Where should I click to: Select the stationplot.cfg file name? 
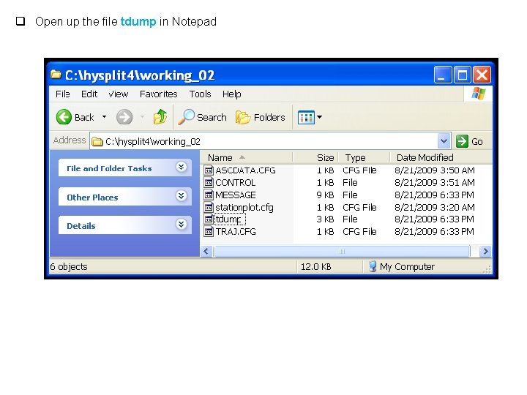pos(244,207)
